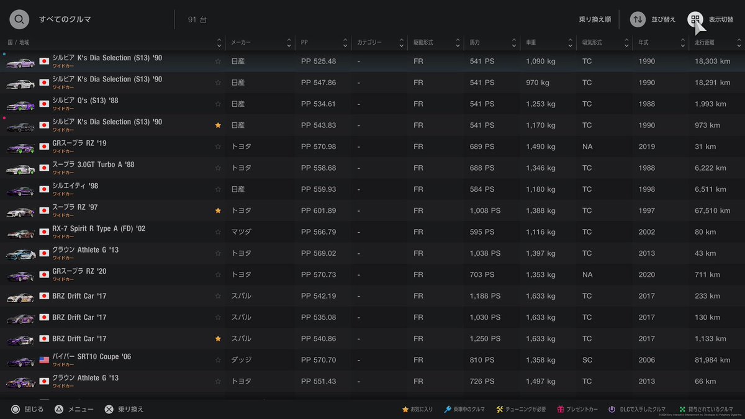Open the search magnifier icon

pyautogui.click(x=19, y=19)
